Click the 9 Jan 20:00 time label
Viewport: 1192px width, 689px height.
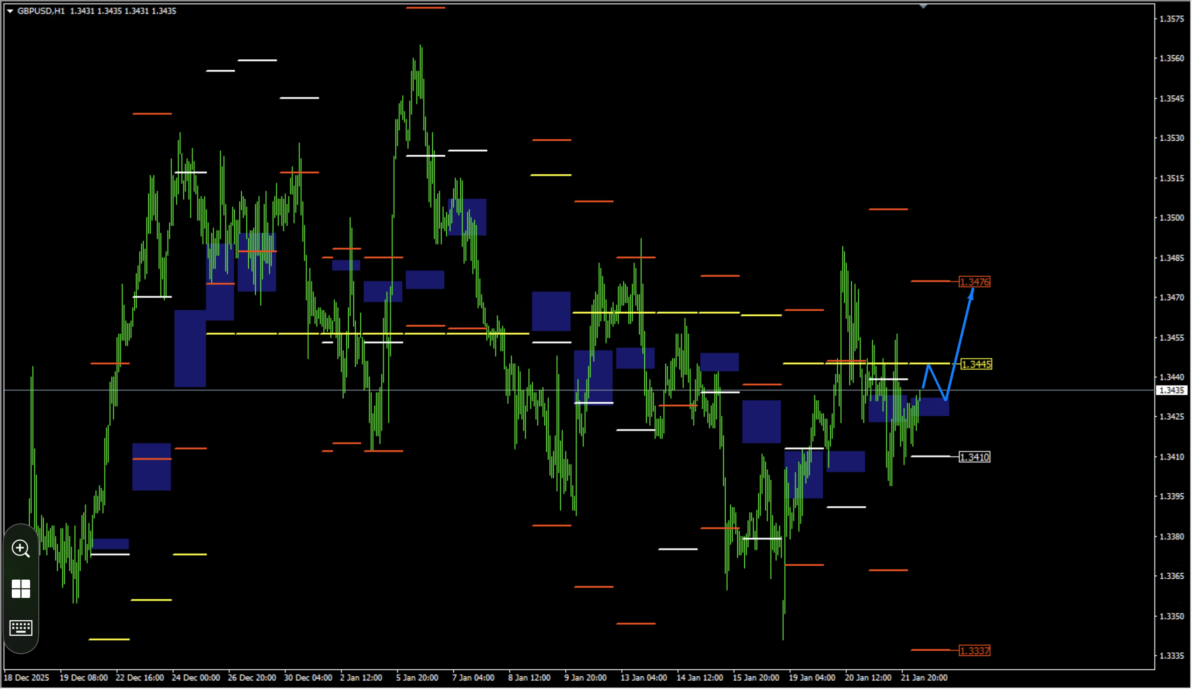586,678
